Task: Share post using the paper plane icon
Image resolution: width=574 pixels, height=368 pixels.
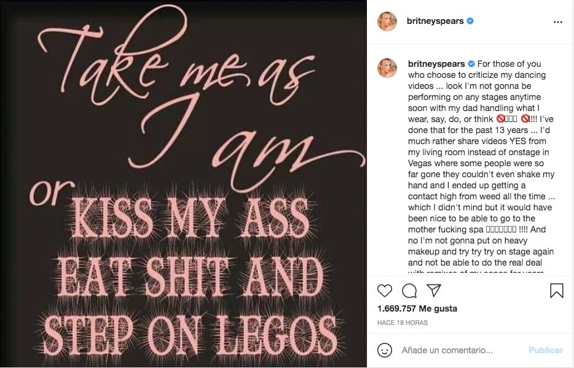Action: [x=434, y=290]
